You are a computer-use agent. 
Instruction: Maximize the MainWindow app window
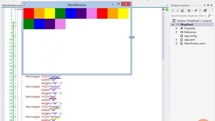pos(118,4)
